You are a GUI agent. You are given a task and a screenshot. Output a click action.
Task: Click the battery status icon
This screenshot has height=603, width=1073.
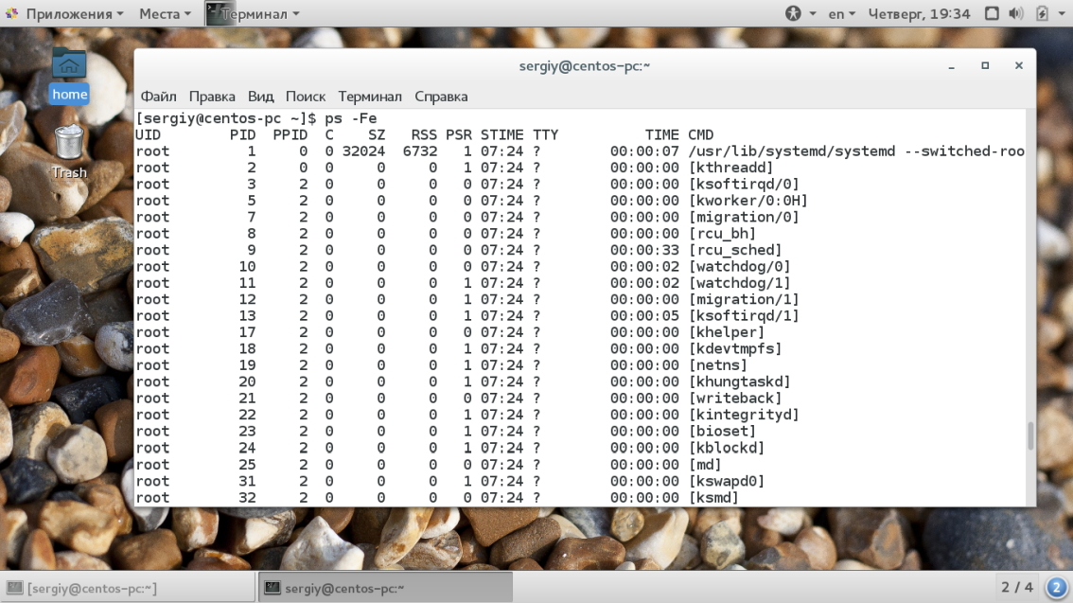tap(1042, 14)
